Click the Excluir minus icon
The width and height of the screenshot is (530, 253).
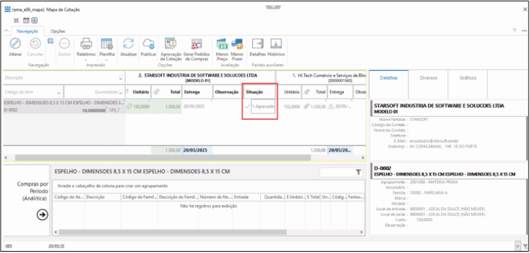pyautogui.click(x=64, y=43)
